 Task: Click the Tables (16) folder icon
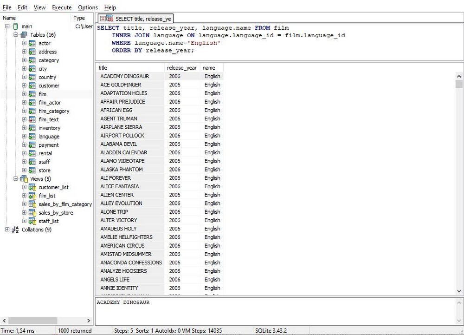(24, 35)
